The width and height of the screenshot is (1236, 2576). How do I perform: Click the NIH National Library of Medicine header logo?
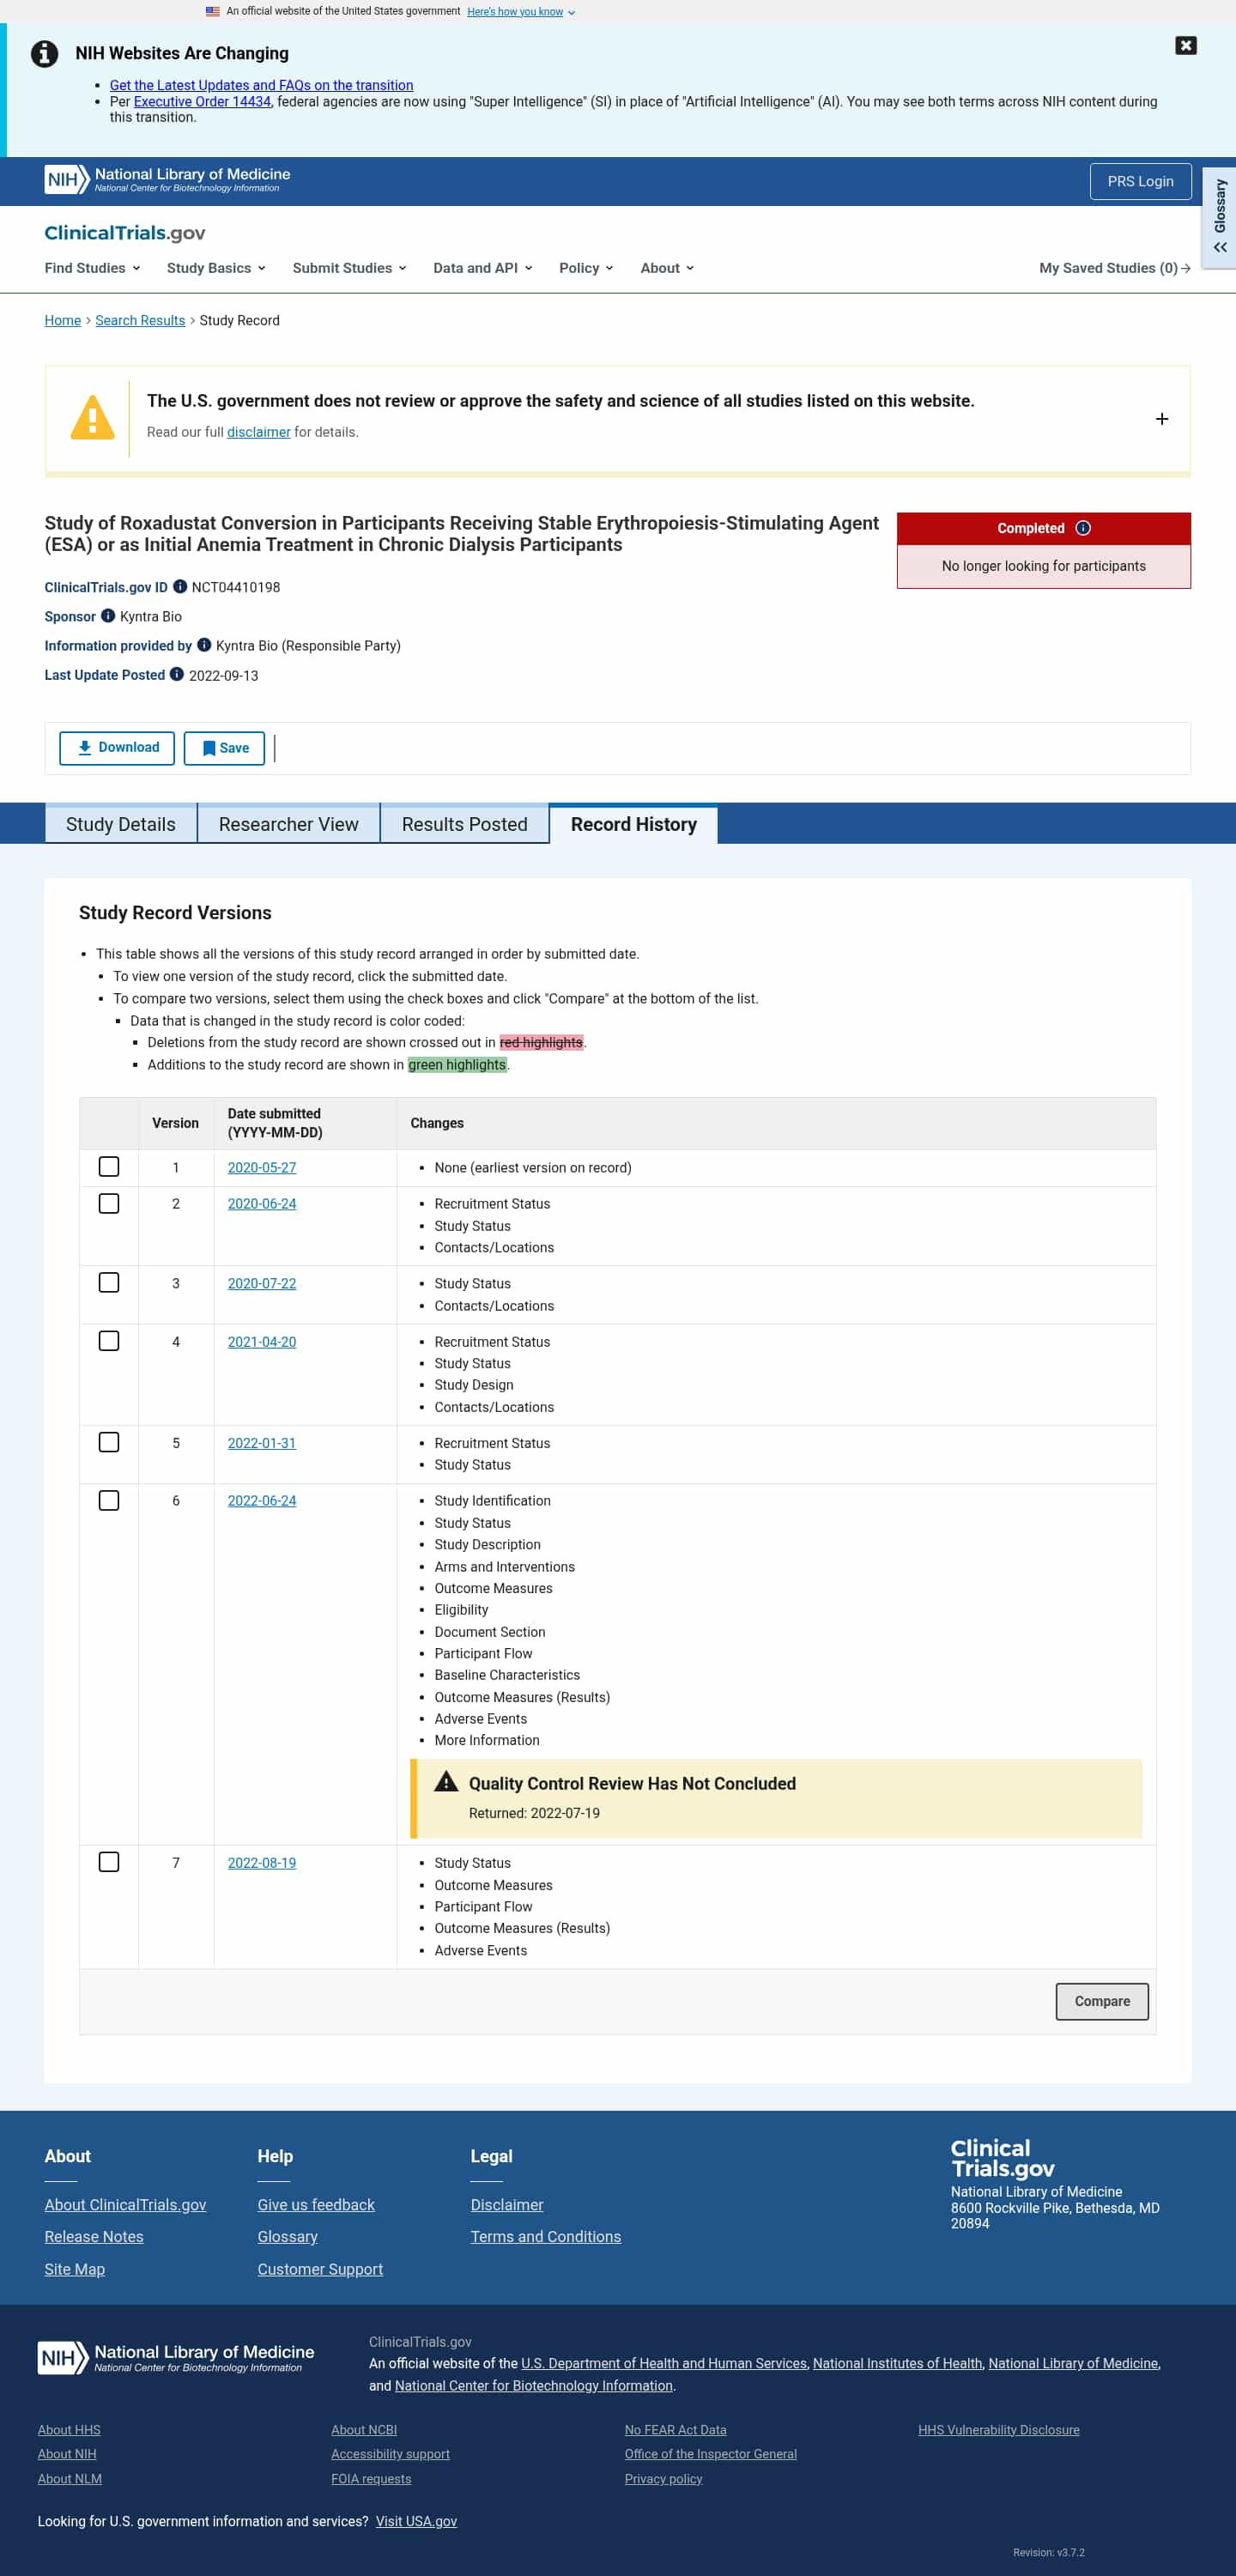(x=168, y=179)
